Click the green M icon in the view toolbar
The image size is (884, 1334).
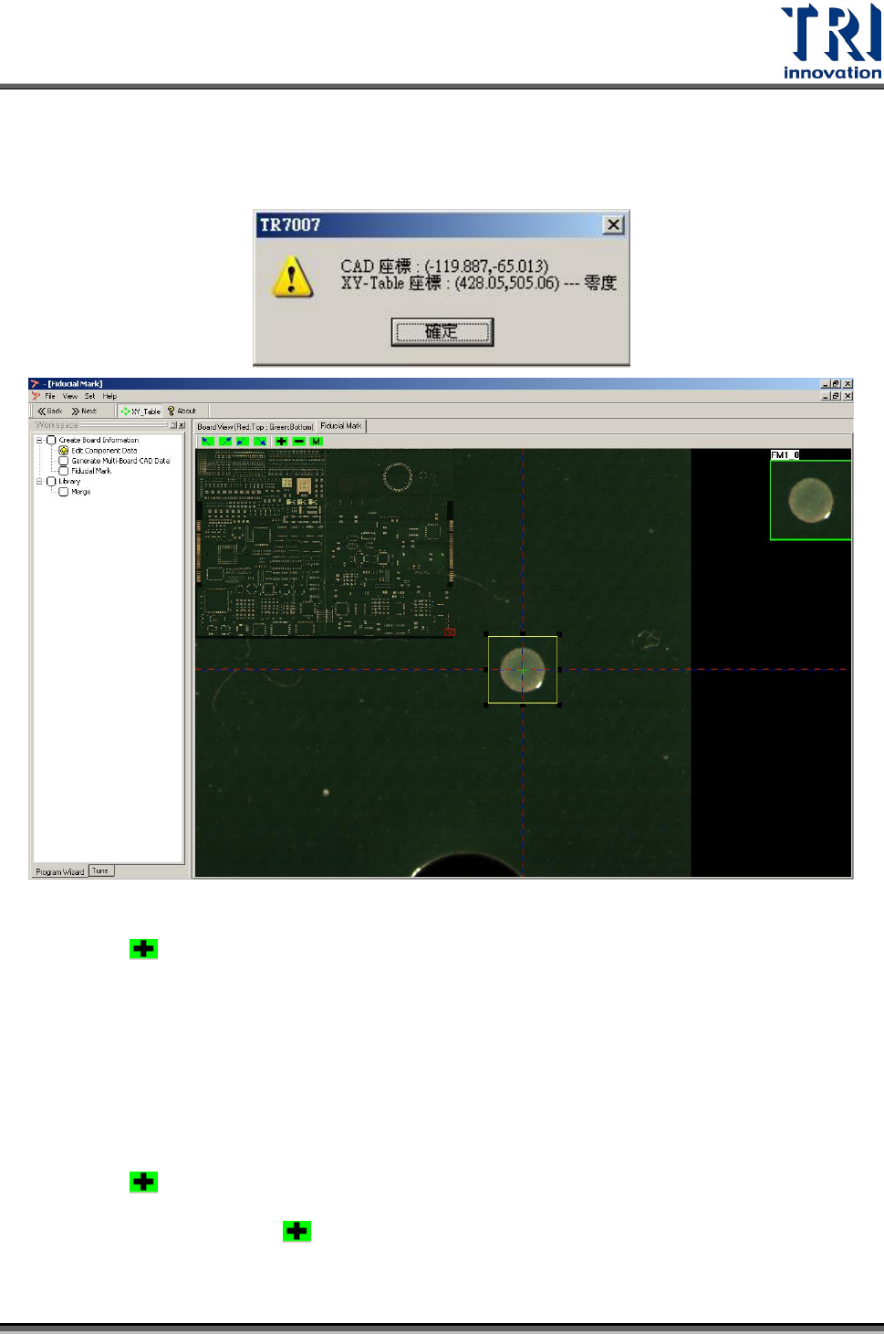tap(317, 442)
